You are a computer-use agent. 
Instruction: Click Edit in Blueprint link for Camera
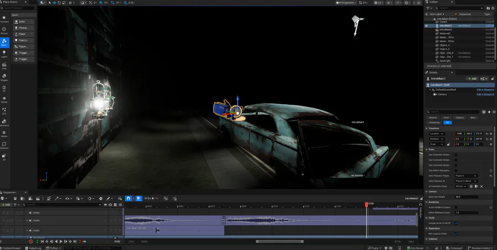[485, 94]
